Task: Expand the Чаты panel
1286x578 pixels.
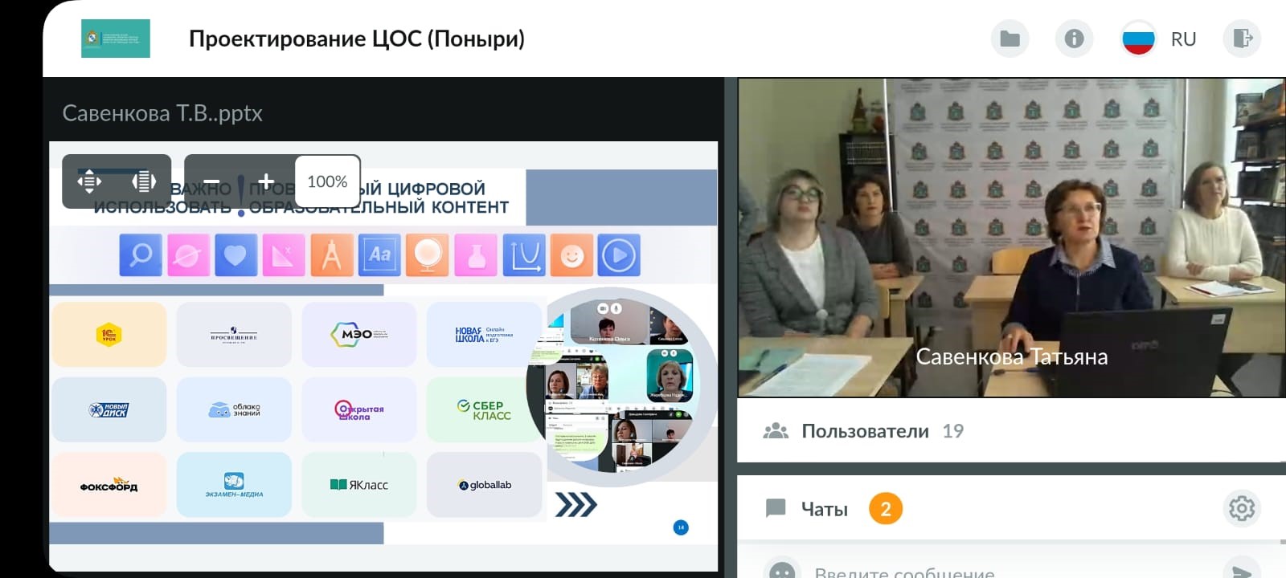Action: [1011, 508]
